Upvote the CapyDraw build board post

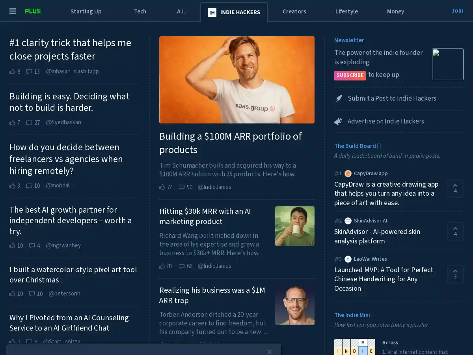[x=455, y=189]
